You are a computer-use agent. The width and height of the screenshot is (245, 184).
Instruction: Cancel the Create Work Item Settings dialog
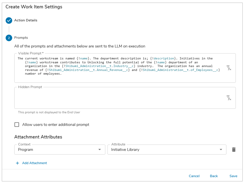pos(194,176)
